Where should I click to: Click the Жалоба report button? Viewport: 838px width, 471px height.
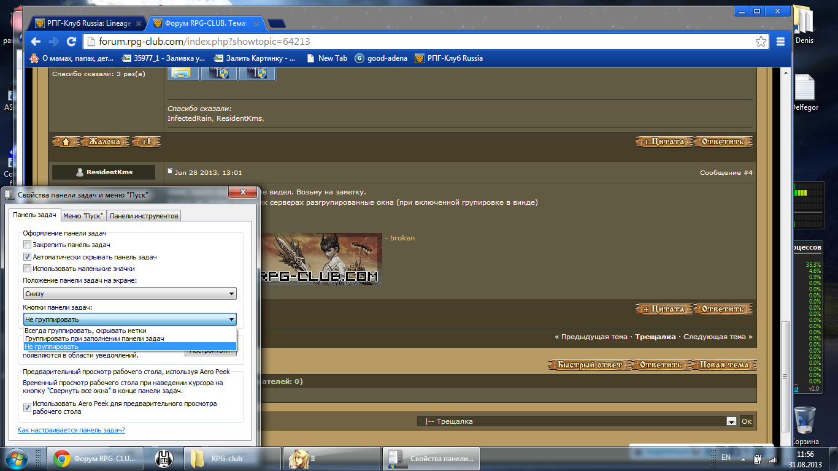pyautogui.click(x=105, y=142)
